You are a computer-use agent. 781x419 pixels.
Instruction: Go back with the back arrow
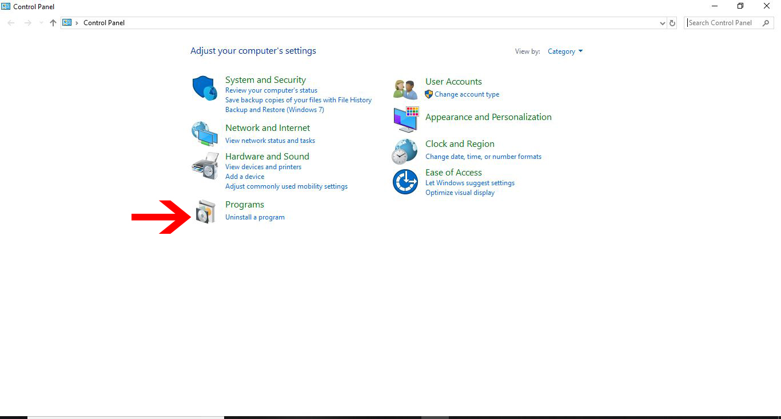click(x=11, y=23)
